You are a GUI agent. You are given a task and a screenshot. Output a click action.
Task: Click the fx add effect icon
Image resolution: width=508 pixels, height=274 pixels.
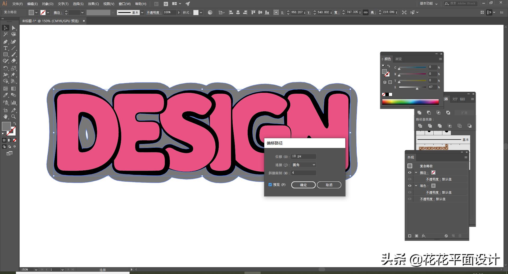(424, 236)
